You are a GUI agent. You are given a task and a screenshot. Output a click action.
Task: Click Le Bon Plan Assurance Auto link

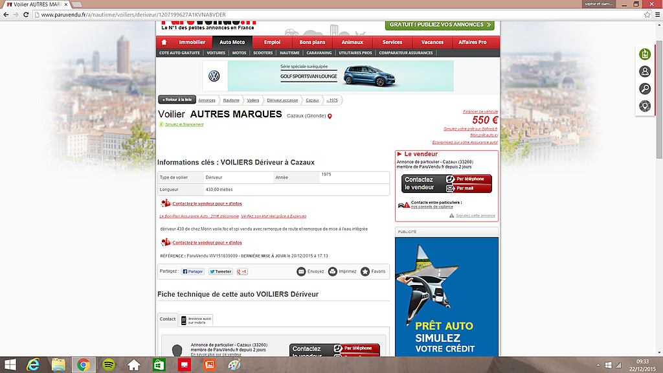click(x=199, y=216)
